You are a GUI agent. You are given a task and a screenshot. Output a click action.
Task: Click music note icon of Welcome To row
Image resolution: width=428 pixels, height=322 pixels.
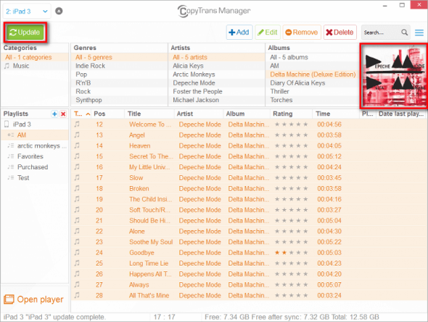77,124
